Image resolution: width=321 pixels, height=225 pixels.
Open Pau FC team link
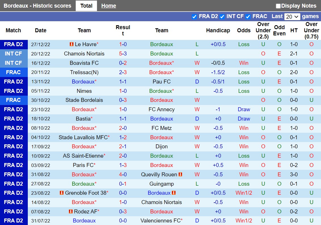coord(162,82)
